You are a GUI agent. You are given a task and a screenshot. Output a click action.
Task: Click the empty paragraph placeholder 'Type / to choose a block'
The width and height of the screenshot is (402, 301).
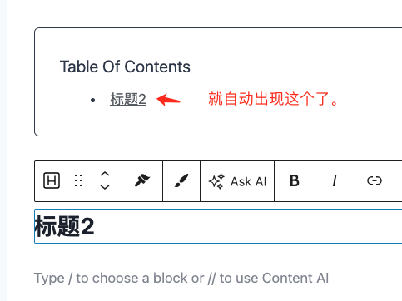click(x=181, y=278)
